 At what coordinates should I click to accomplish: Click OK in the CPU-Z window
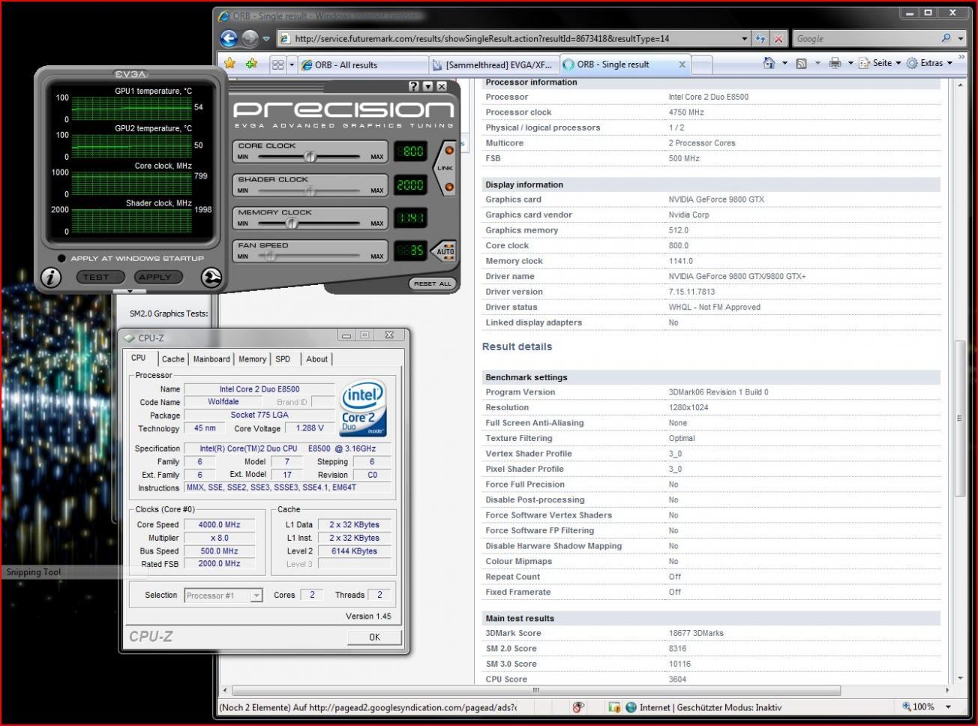tap(374, 637)
